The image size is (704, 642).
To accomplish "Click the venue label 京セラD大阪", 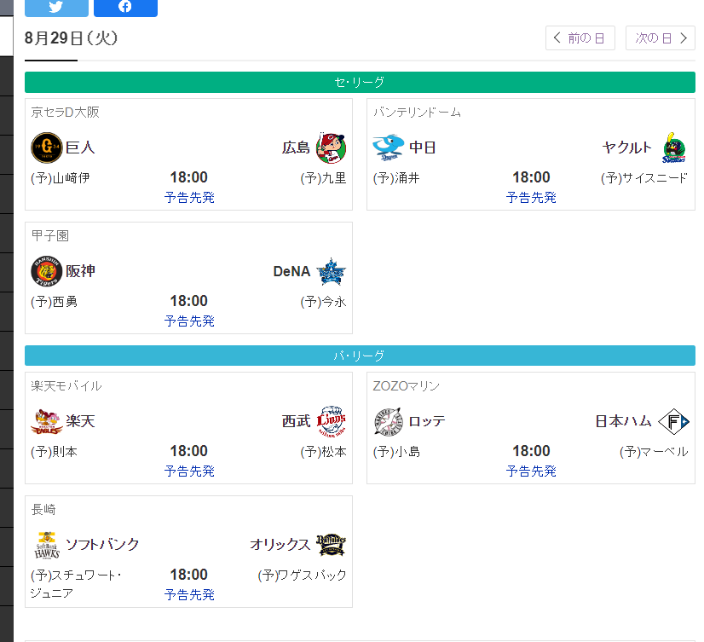I will tap(65, 112).
